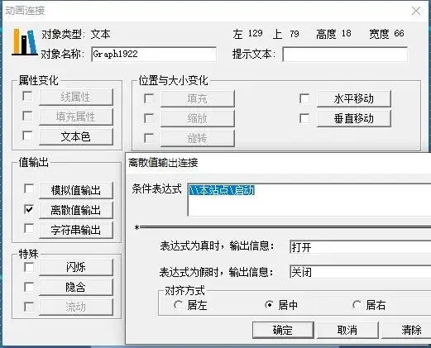This screenshot has height=348, width=431.
Task: Check the 模拟值输出 checkbox
Action: [29, 188]
